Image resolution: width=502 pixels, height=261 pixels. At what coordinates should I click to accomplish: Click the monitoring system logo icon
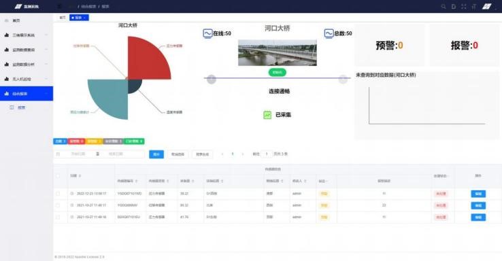18,6
